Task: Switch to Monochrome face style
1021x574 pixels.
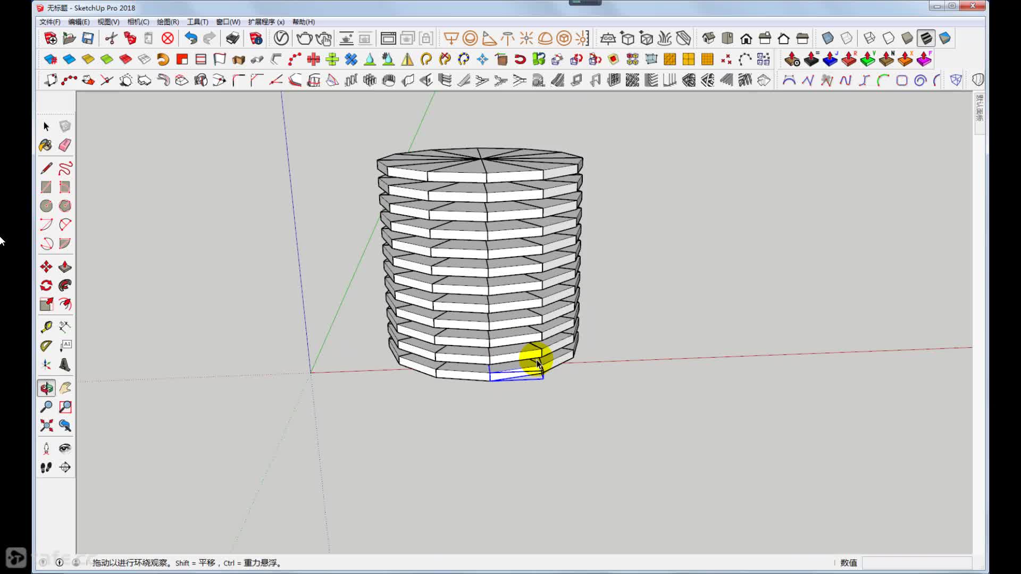Action: (x=945, y=38)
